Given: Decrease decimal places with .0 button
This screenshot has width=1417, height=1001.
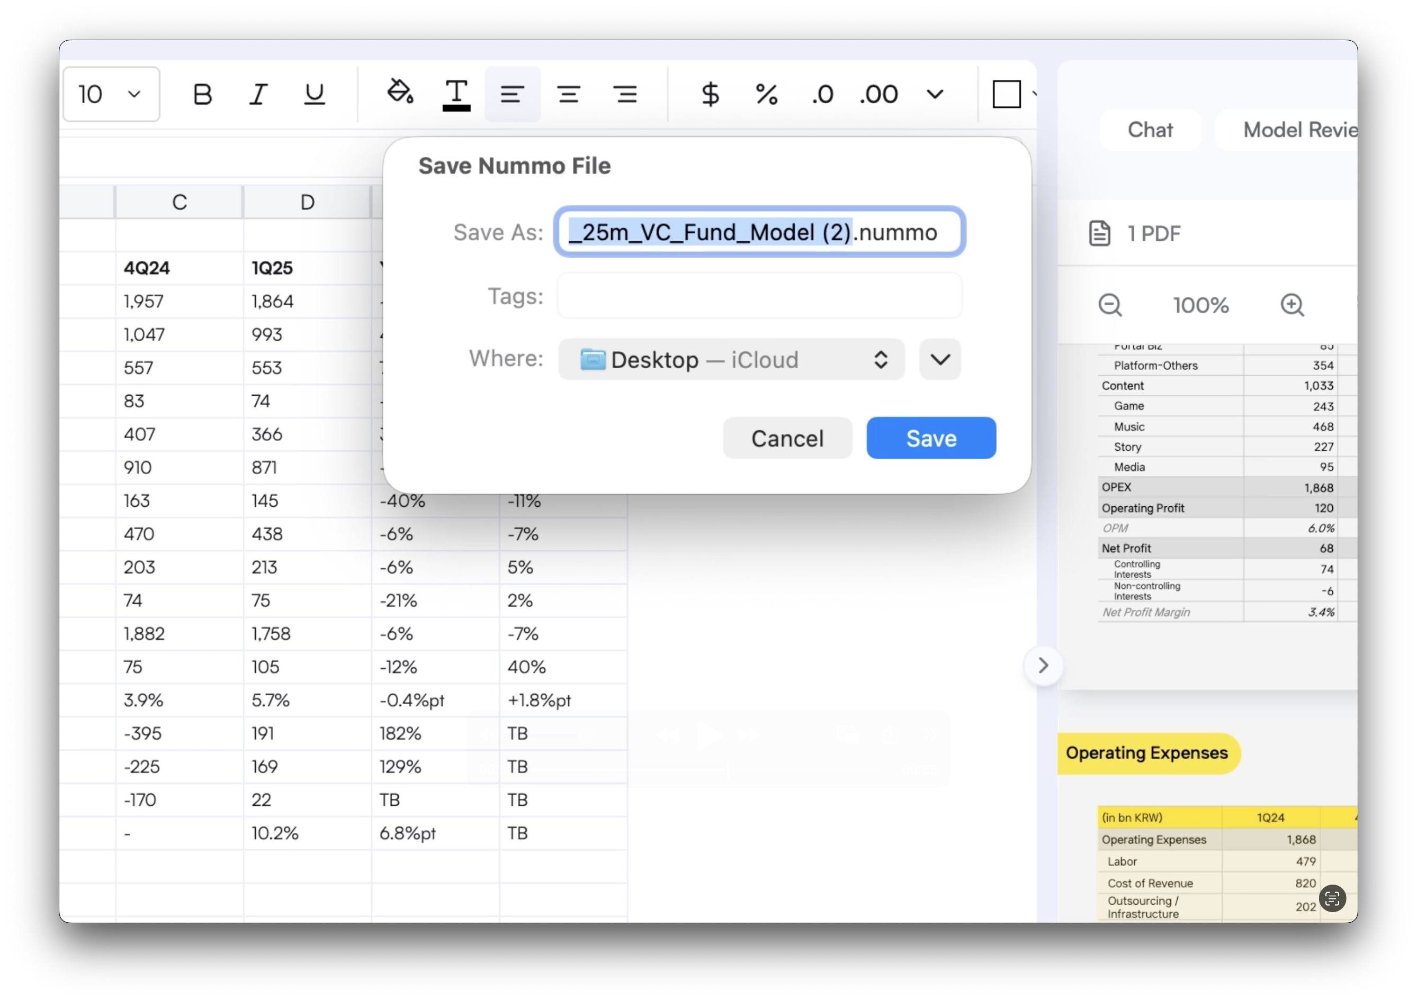Looking at the screenshot, I should tap(822, 94).
